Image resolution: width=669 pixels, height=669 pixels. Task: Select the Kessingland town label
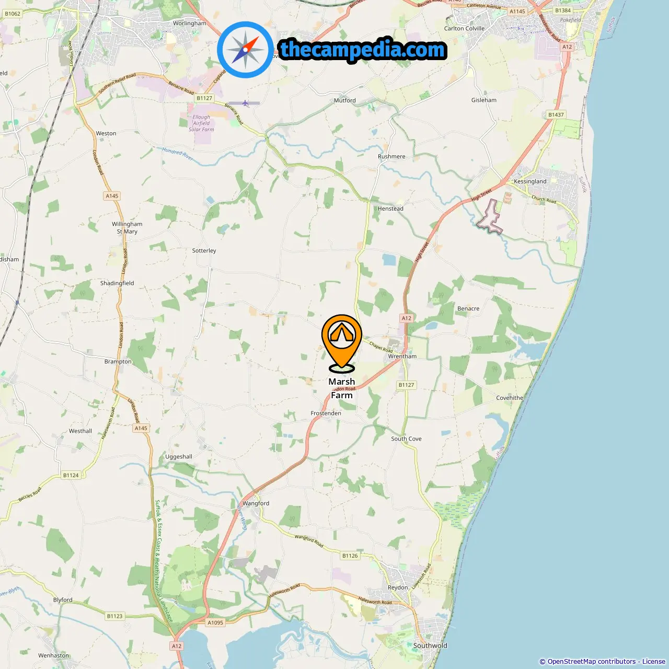coord(530,181)
